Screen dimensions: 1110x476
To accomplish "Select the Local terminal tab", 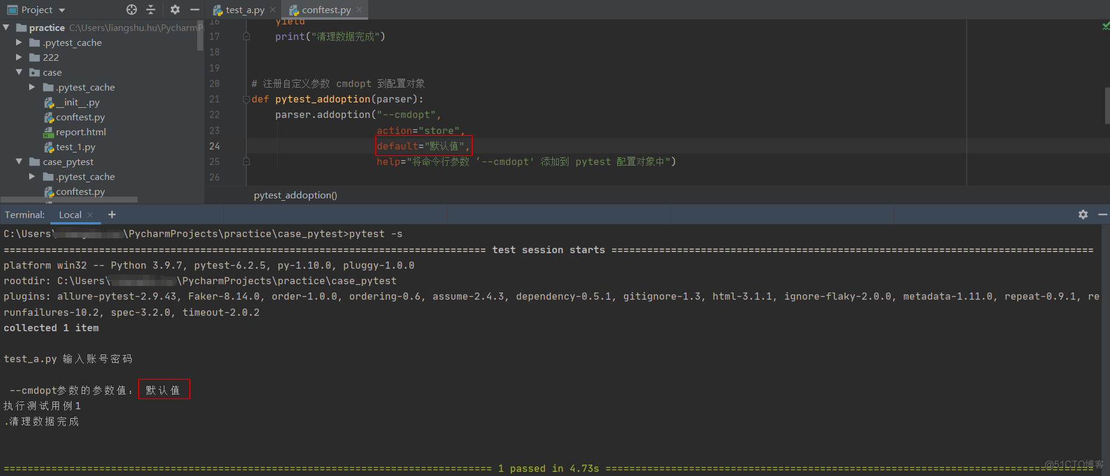I will tap(70, 215).
